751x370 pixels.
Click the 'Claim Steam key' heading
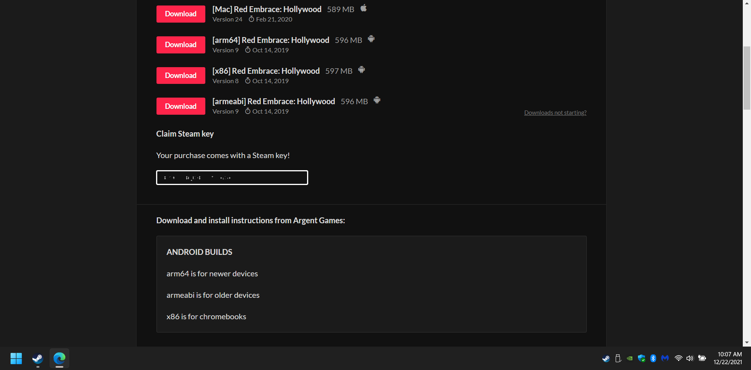pos(185,134)
